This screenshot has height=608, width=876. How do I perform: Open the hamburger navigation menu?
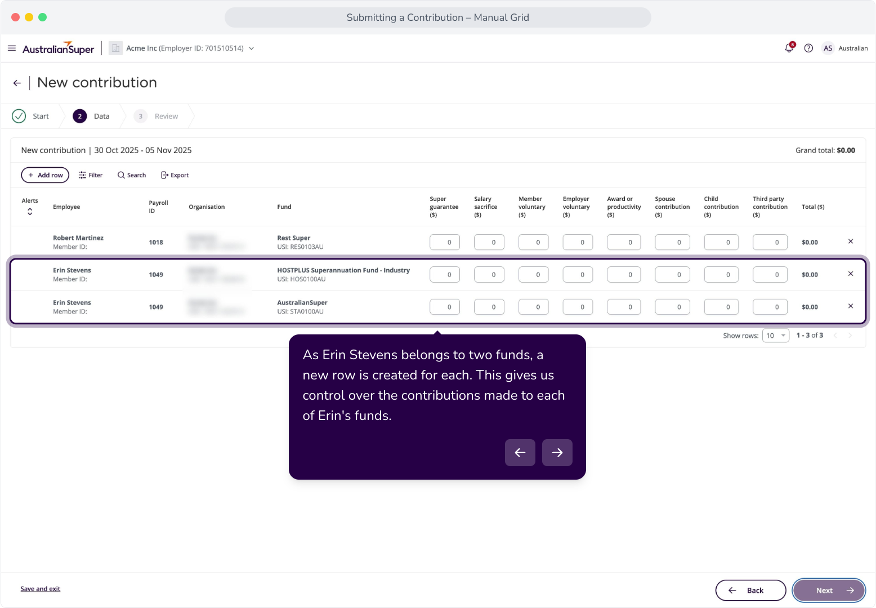pos(12,48)
